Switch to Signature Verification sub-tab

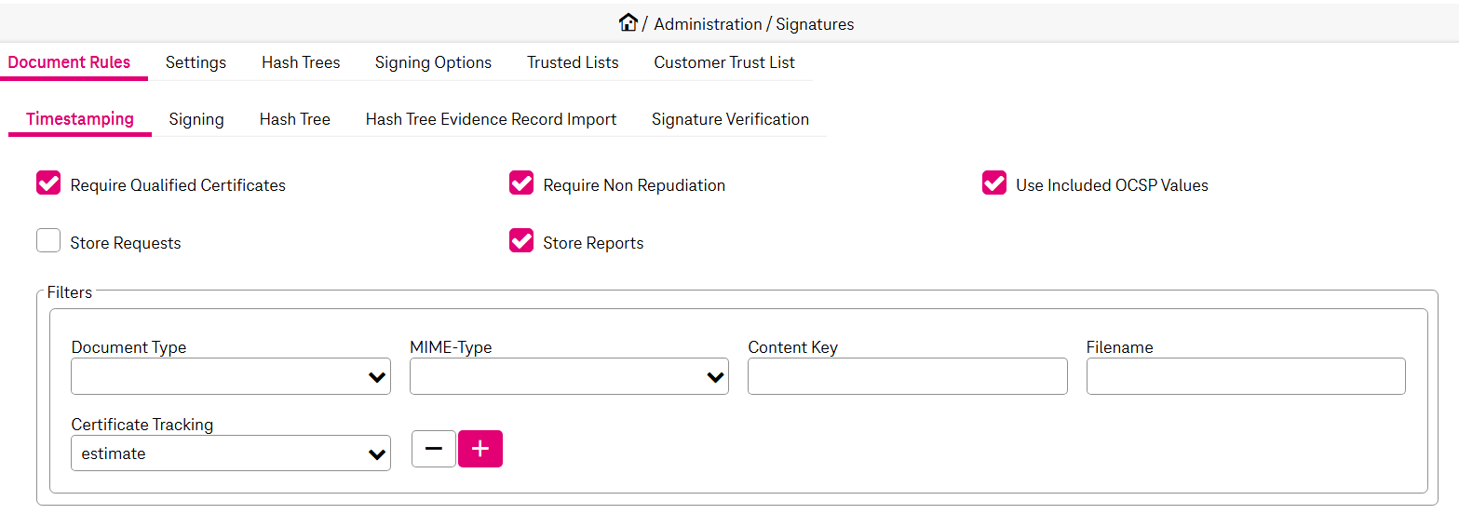[730, 119]
